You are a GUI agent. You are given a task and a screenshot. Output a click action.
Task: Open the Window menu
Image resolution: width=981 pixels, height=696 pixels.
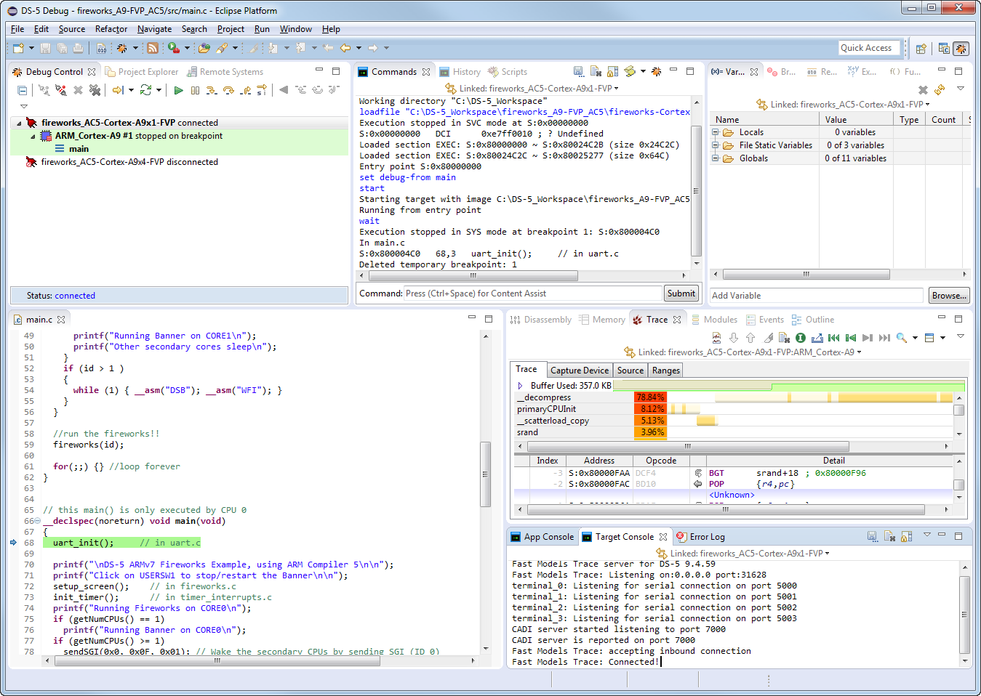296,29
